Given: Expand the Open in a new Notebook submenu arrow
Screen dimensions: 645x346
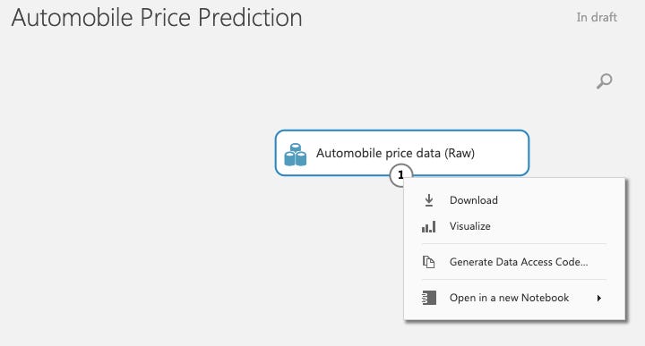Looking at the screenshot, I should tap(599, 298).
